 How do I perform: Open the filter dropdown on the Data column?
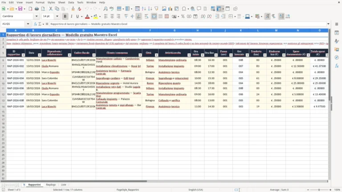(40, 55)
